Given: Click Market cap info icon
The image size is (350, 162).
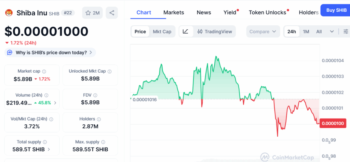Looking at the screenshot, I should coord(44,71).
